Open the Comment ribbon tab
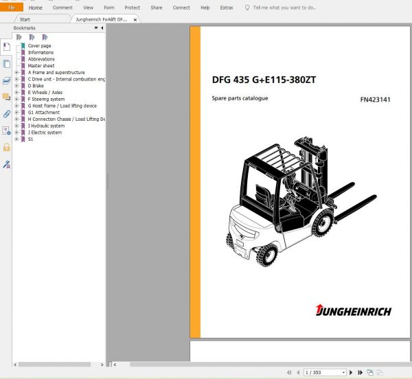The image size is (412, 379). click(62, 8)
